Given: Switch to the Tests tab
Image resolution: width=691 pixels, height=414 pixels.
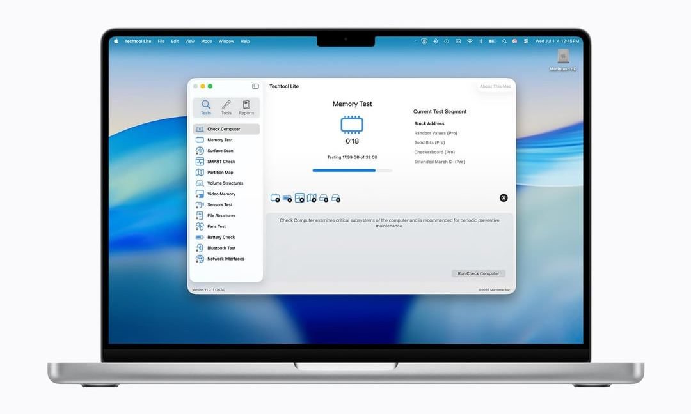Looking at the screenshot, I should click(x=206, y=107).
